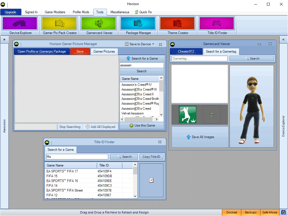
Task: Click Search in Gamercard Viewer
Action: tap(252, 58)
